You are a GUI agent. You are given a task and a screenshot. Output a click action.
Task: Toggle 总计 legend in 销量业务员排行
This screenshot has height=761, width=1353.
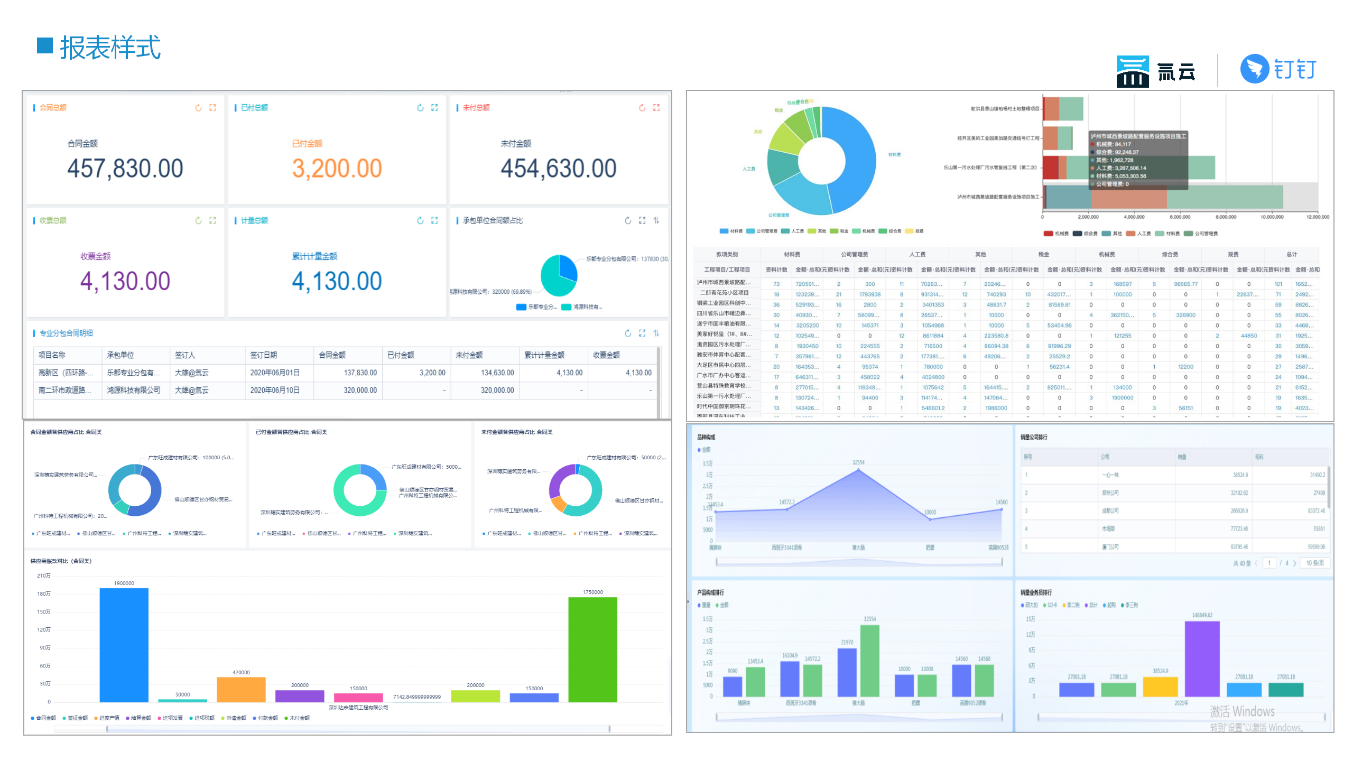(x=1091, y=605)
